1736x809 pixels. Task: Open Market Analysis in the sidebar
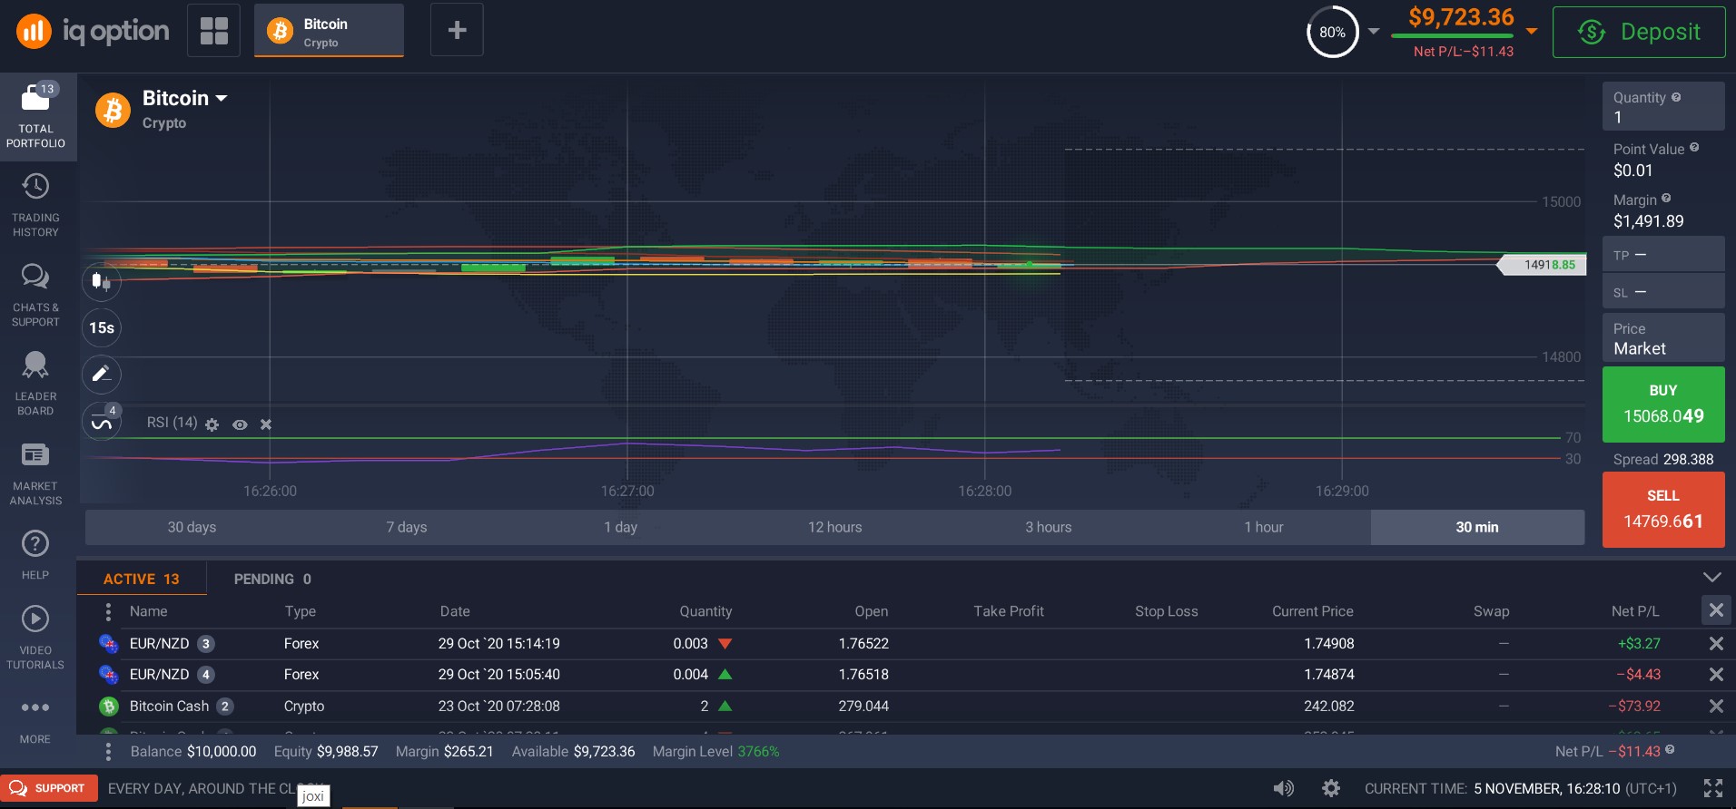tap(35, 473)
